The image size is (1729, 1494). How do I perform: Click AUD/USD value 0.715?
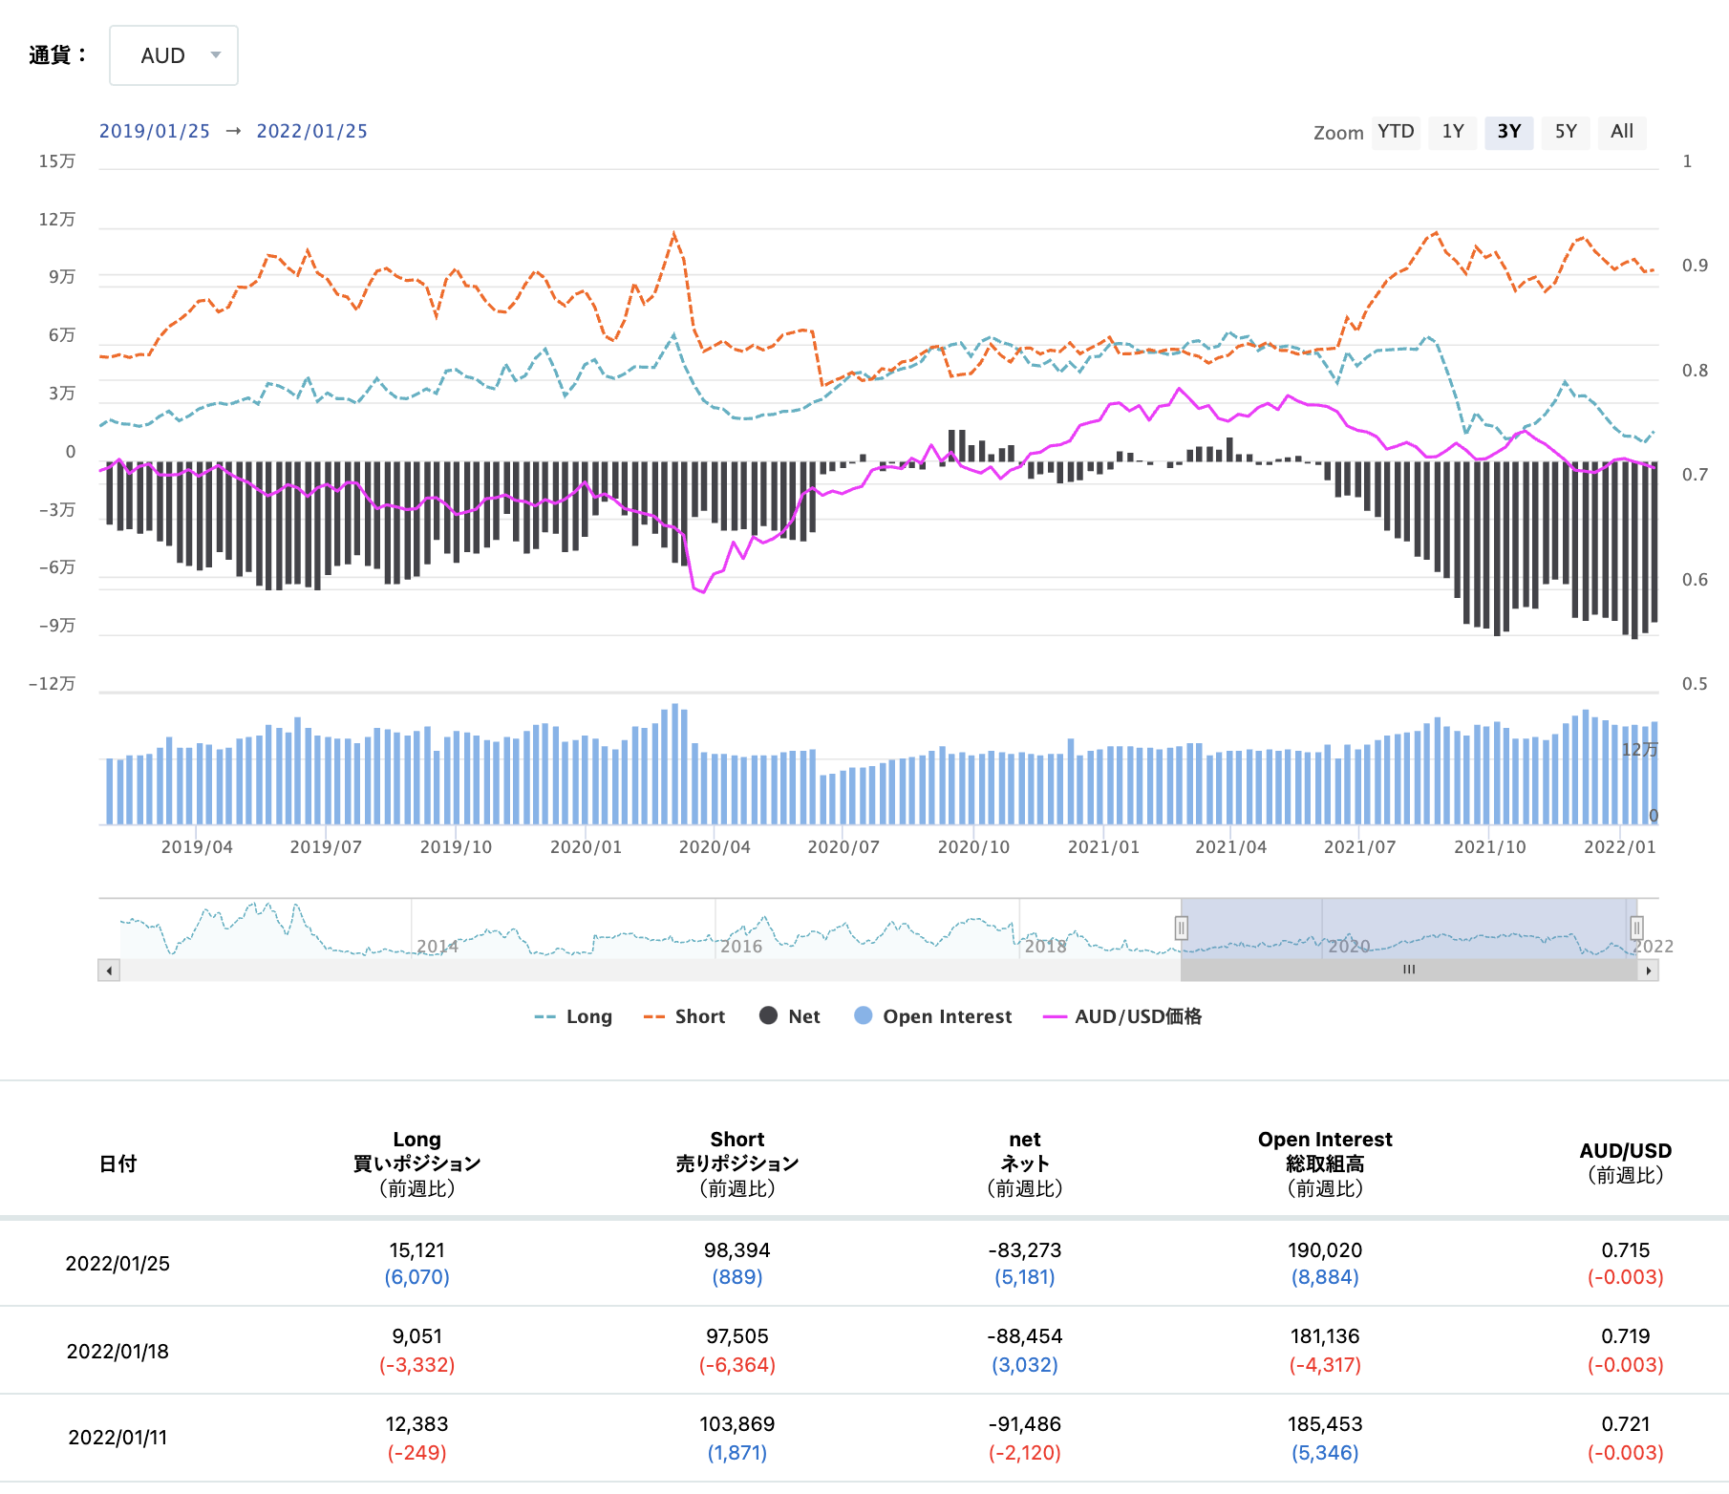[1626, 1250]
